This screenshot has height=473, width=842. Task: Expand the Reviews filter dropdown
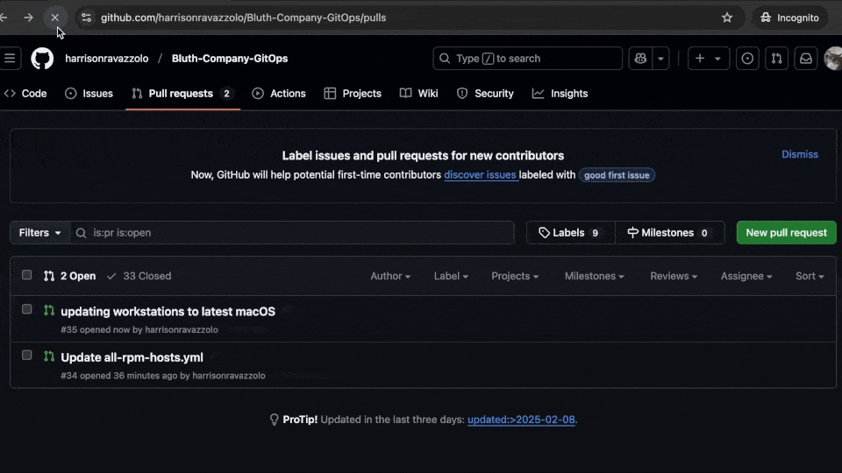674,276
